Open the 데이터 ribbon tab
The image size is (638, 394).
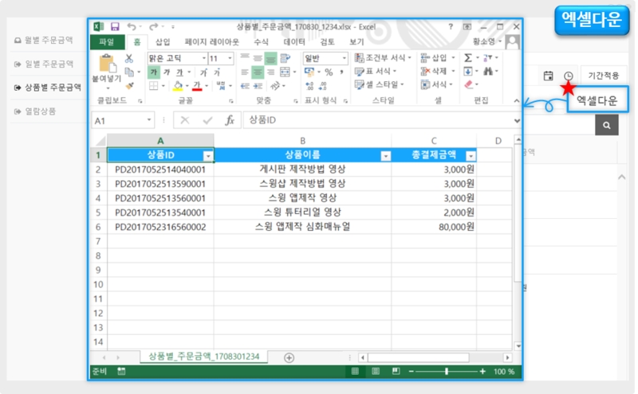coord(294,42)
